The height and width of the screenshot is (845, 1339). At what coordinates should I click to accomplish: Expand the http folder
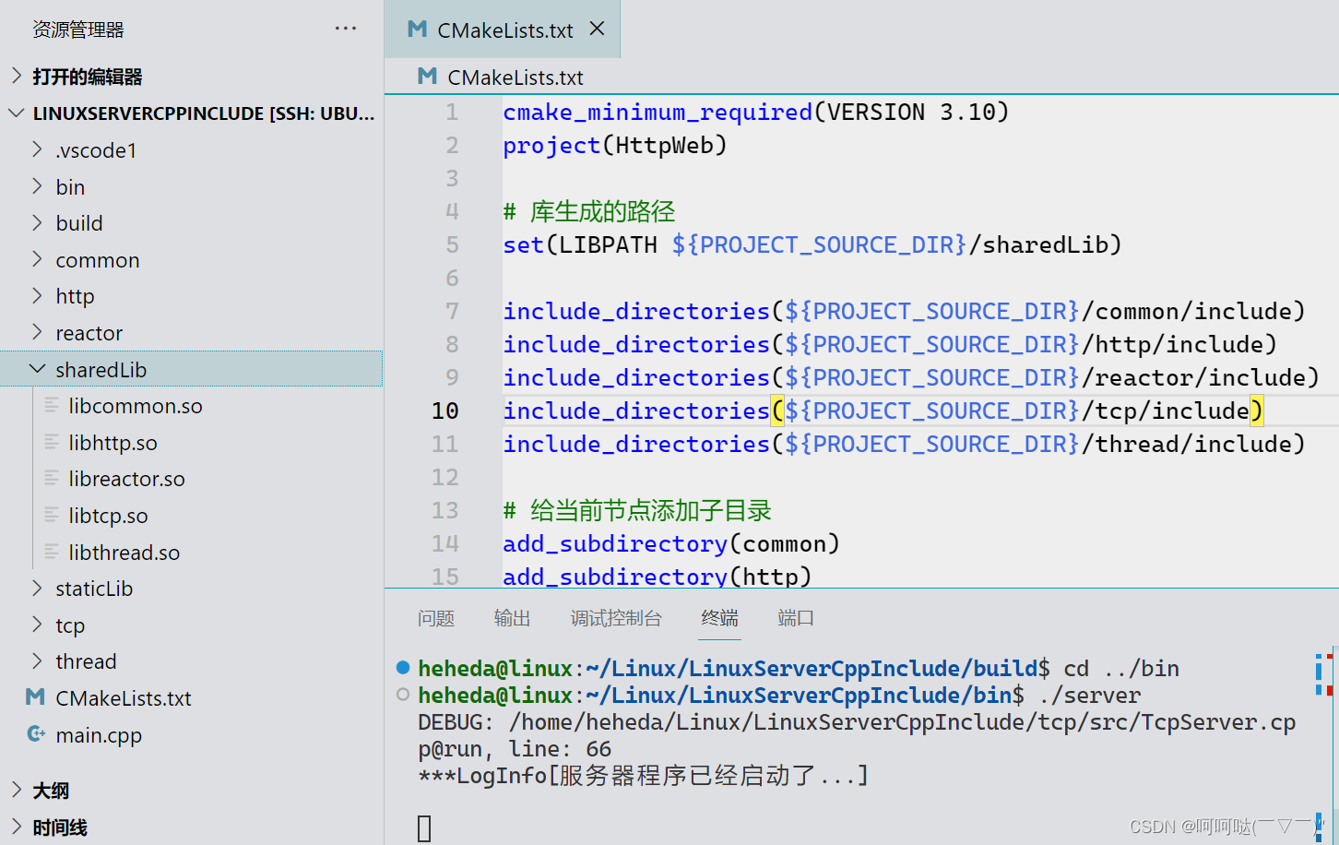pyautogui.click(x=38, y=295)
